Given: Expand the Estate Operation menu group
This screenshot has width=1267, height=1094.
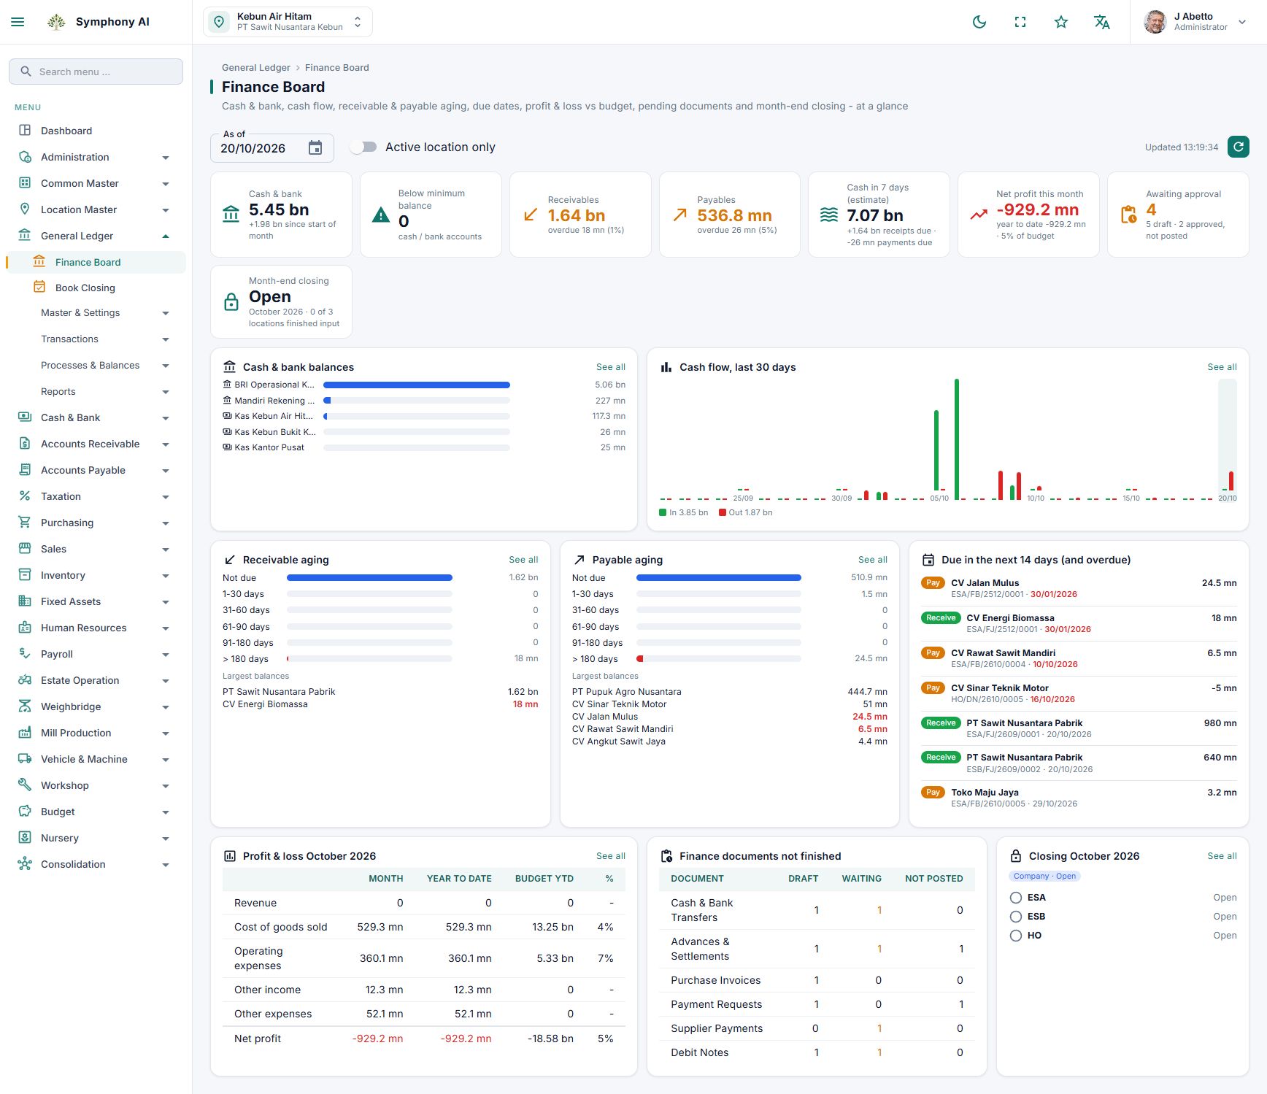Looking at the screenshot, I should pos(96,680).
